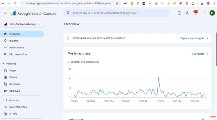Screen dimensions: 217x120
Task: Click the Inspect any URL search field
Action: coord(118,13)
